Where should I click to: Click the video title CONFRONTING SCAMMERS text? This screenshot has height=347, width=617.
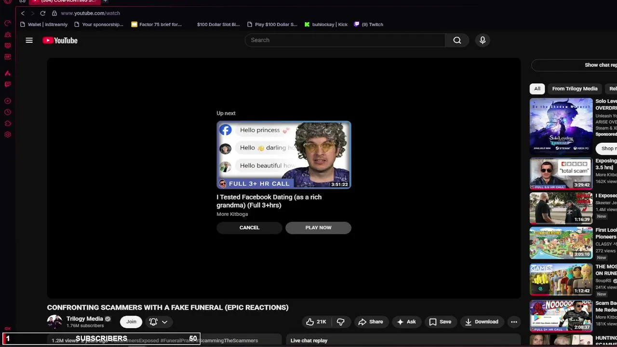coord(168,307)
